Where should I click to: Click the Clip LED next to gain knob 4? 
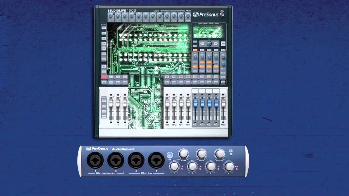tap(236, 169)
